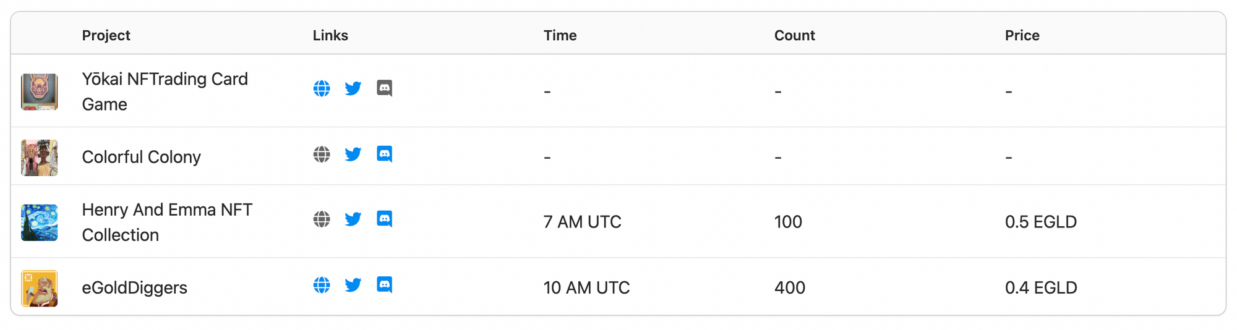Viewport: 1237px width, 330px height.
Task: Open eGoldDiggers Twitter bird icon
Action: 353,285
